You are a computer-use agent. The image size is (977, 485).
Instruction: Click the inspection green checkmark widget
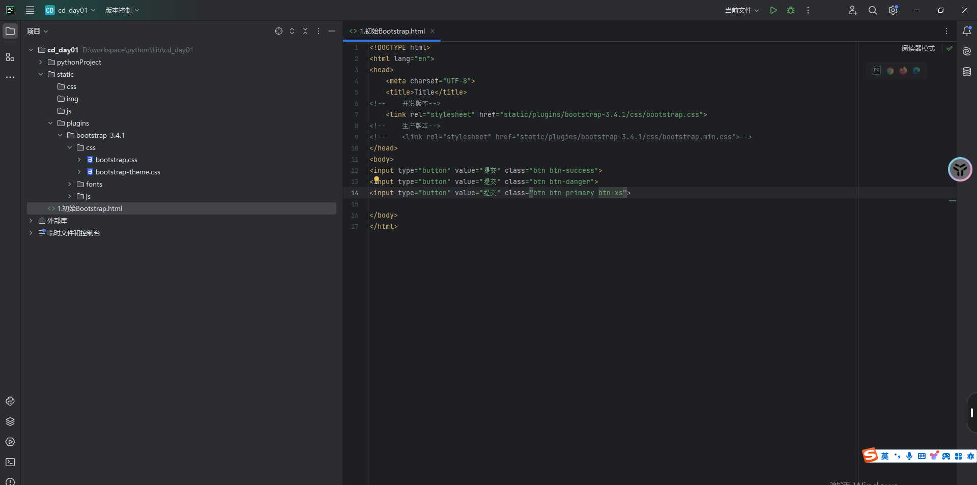click(x=950, y=48)
